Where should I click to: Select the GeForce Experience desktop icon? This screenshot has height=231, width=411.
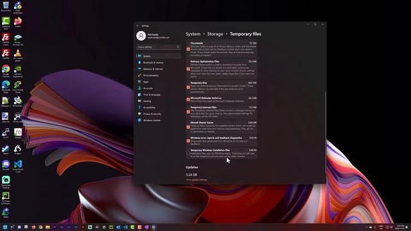(x=18, y=71)
